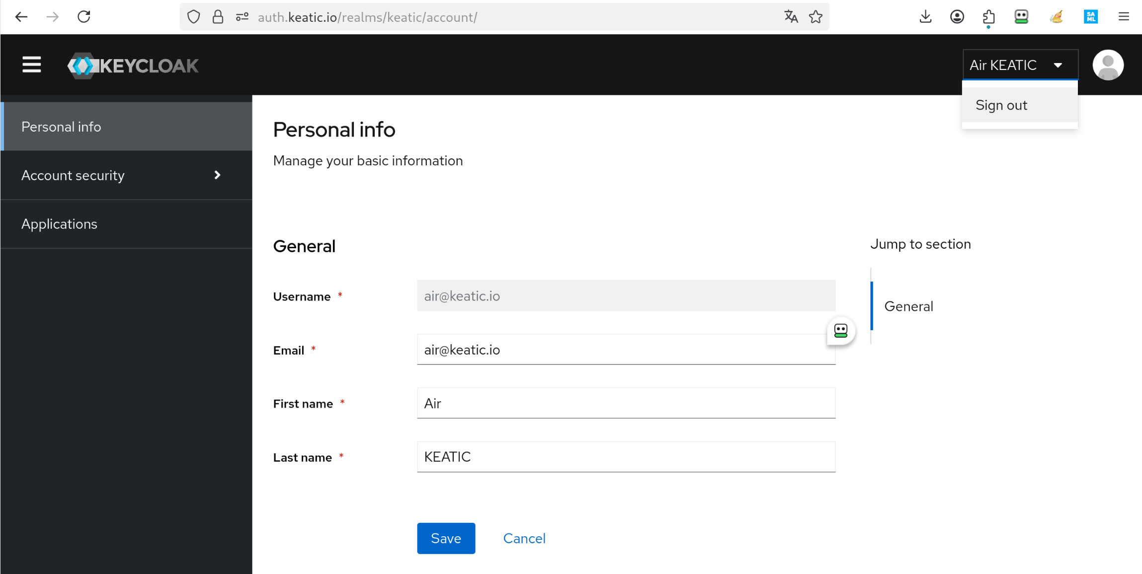Open the browser downloads icon
This screenshot has width=1142, height=574.
[x=925, y=17]
